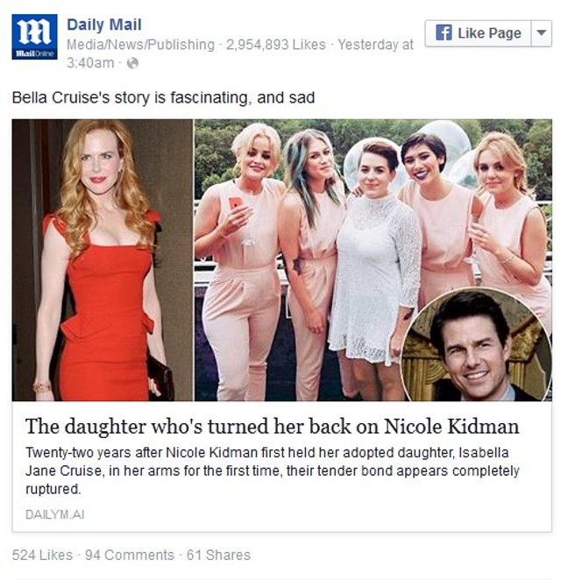561x580 pixels.
Task: Click the Like Page button
Action: (x=478, y=33)
